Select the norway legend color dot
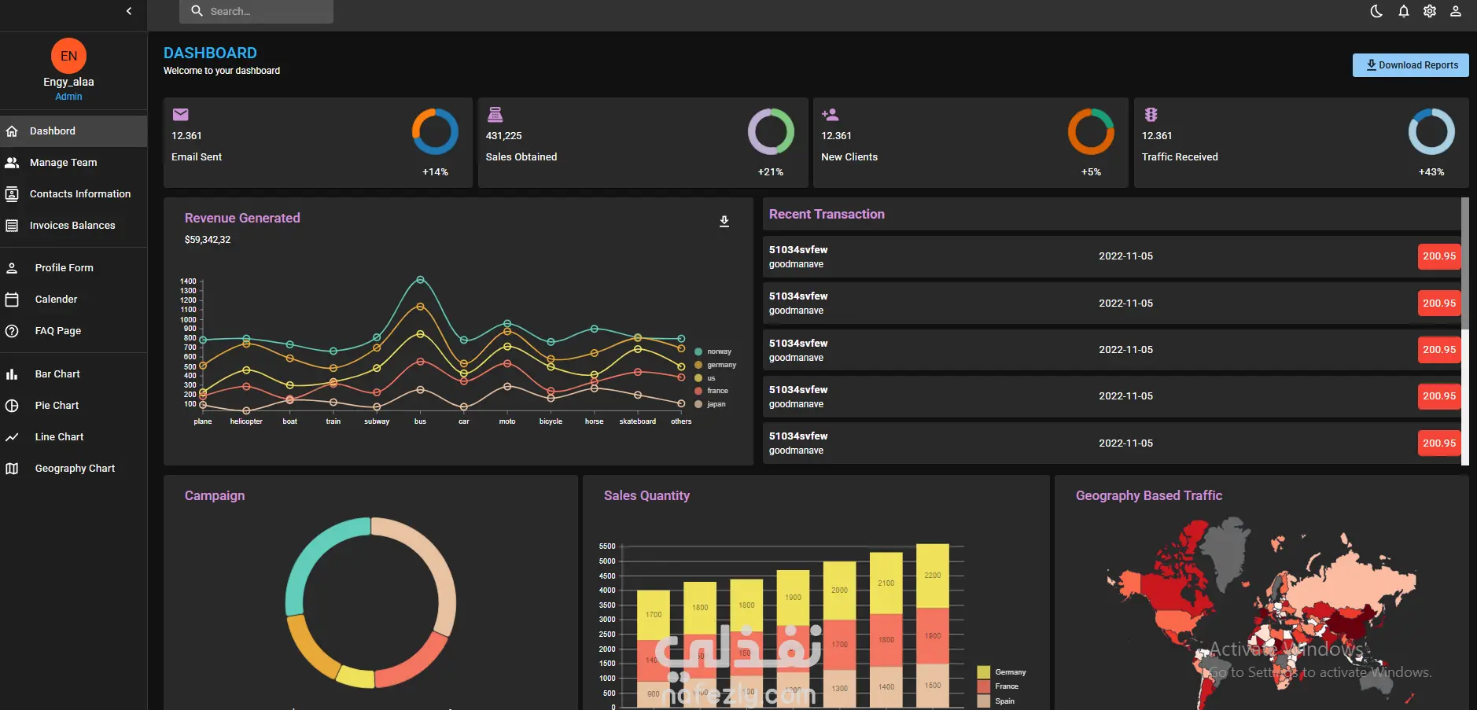 click(x=698, y=351)
